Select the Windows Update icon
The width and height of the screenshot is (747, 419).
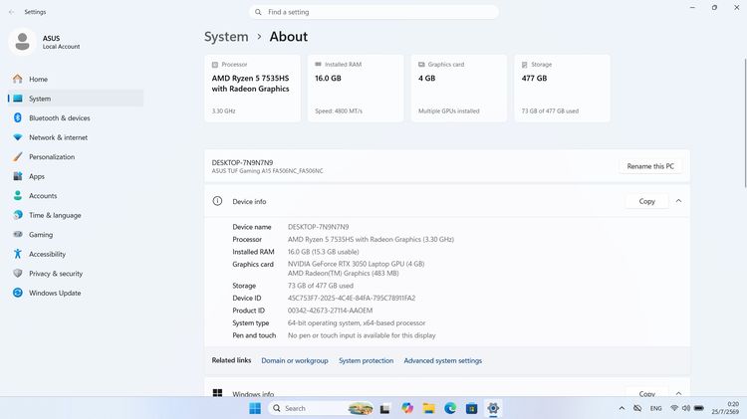point(18,293)
